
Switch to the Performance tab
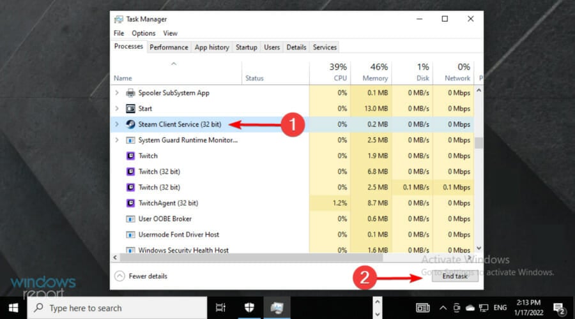click(x=169, y=47)
